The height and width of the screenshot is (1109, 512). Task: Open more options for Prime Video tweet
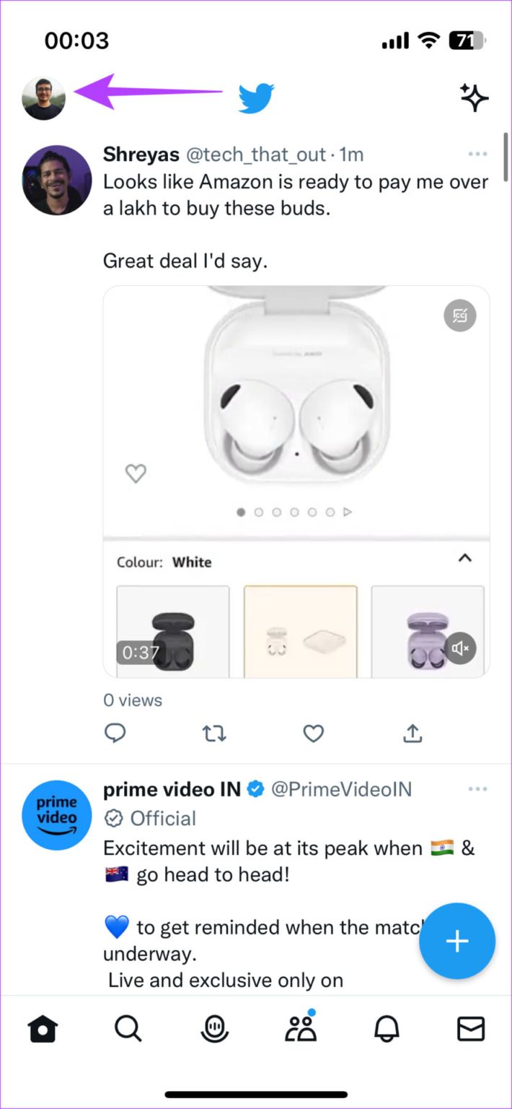477,789
